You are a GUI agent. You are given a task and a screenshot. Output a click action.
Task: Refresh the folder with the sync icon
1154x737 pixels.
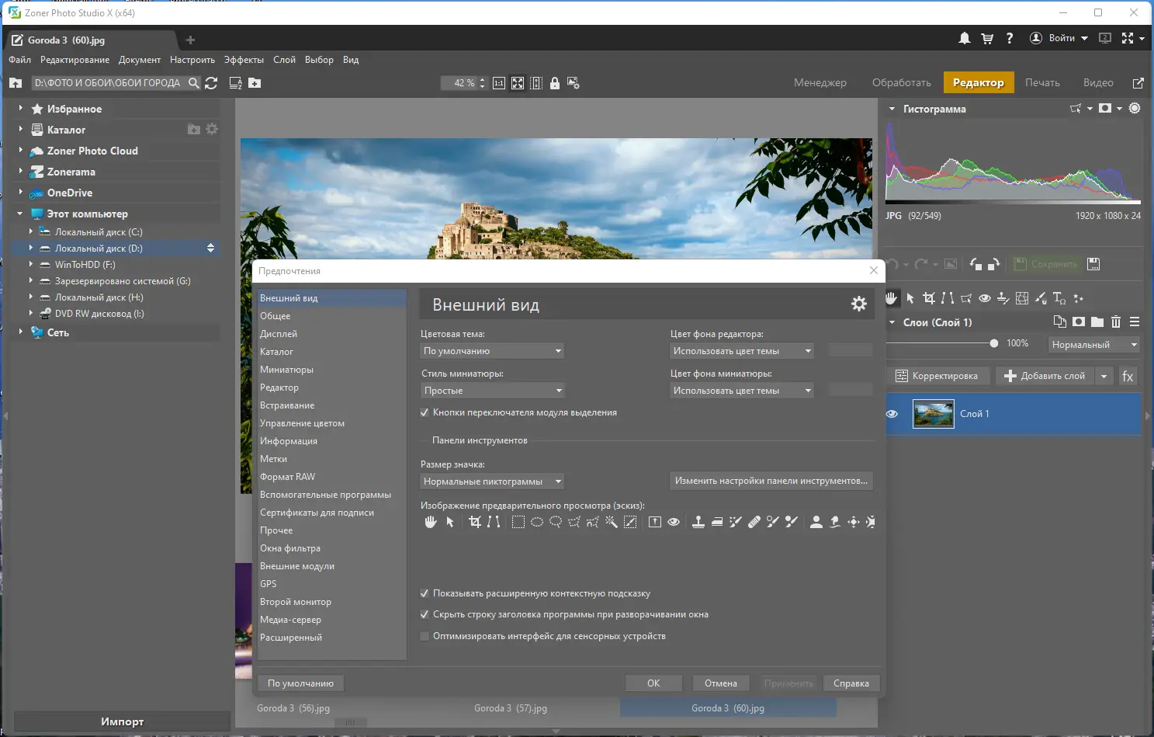tap(211, 83)
